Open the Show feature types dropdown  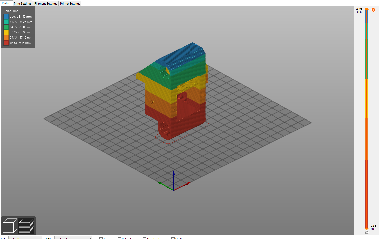[x=73, y=238]
